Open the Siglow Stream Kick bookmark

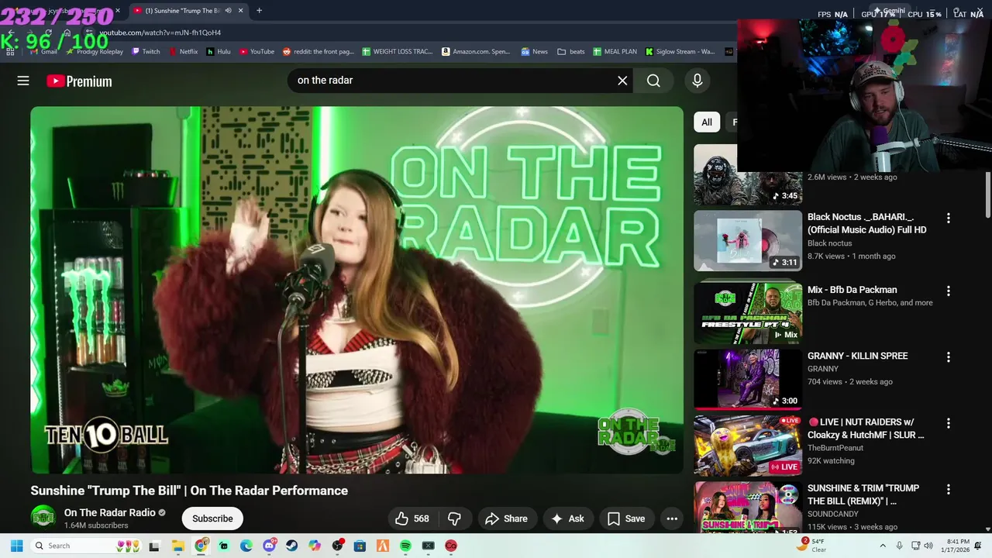(680, 52)
